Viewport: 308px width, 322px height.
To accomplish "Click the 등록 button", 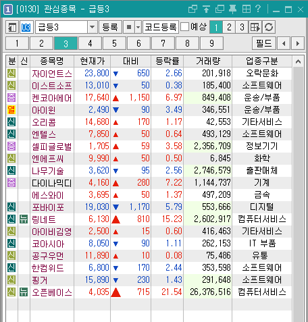I will (x=110, y=27).
